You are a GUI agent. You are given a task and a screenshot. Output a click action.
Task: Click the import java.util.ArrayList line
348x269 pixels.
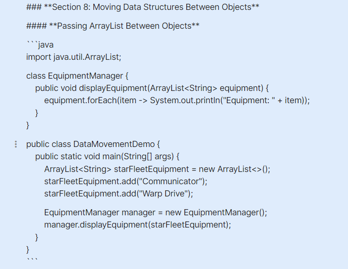click(x=74, y=57)
